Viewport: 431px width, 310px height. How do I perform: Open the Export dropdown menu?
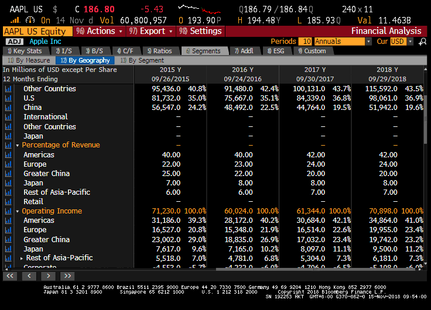(151, 32)
